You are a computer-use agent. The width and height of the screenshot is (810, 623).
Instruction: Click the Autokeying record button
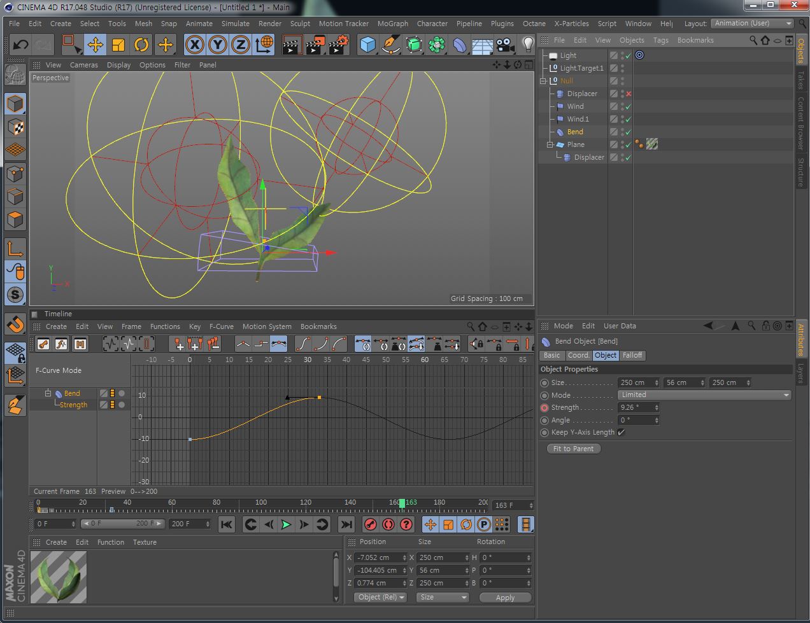tap(388, 524)
